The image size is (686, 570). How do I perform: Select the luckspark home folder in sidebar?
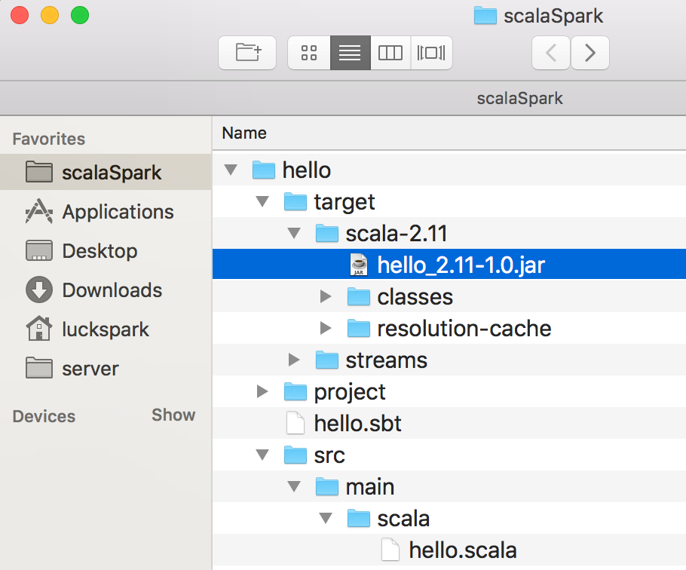106,329
